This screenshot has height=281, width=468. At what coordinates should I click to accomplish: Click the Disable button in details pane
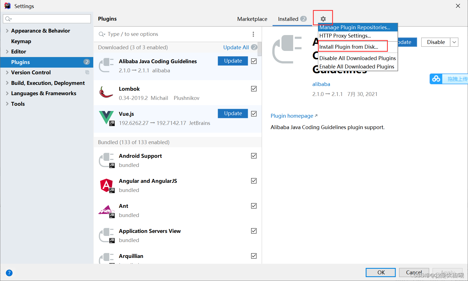(x=436, y=42)
